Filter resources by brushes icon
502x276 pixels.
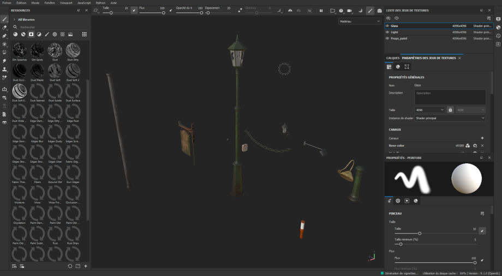[x=47, y=34]
